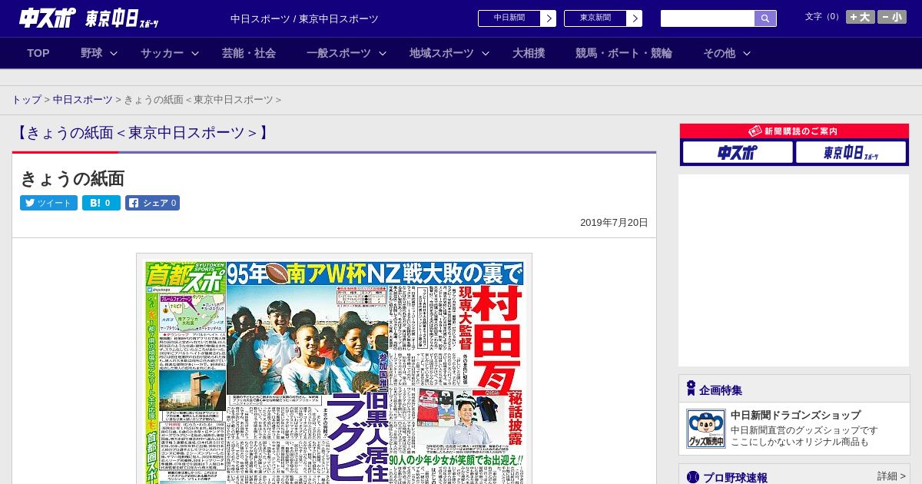Increase font size with 大 button
This screenshot has width=922, height=484.
coord(861,17)
